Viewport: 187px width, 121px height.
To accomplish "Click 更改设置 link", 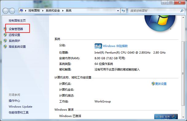I will pos(161,84).
